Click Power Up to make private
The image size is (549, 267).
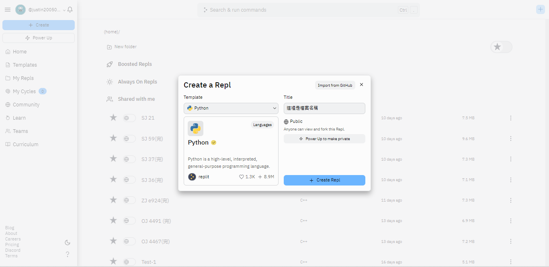[x=324, y=139]
